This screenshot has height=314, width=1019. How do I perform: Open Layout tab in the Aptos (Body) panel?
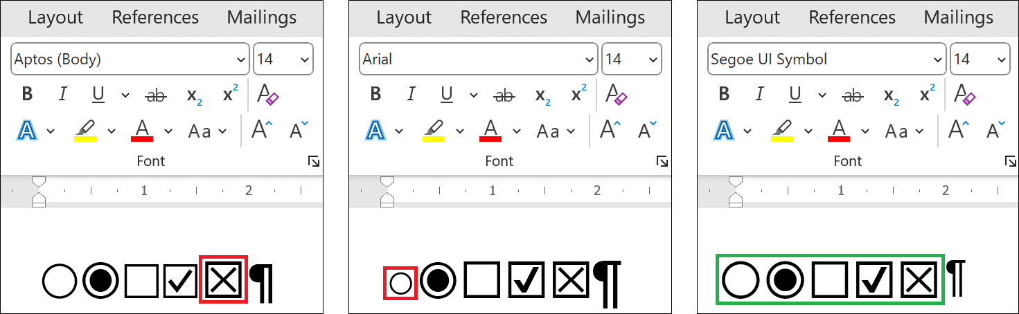pyautogui.click(x=55, y=17)
